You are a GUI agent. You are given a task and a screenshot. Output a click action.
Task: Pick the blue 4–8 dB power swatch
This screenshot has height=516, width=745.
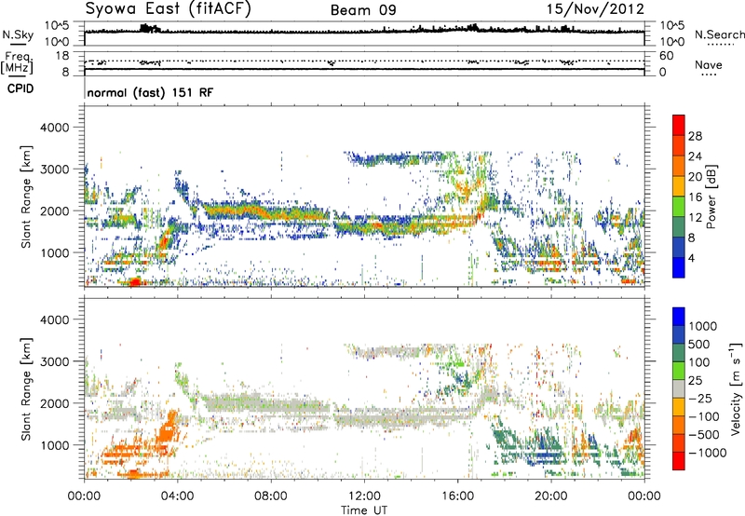coord(679,247)
